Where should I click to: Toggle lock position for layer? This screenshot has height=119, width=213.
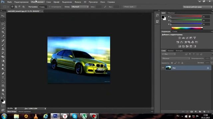click(x=179, y=63)
